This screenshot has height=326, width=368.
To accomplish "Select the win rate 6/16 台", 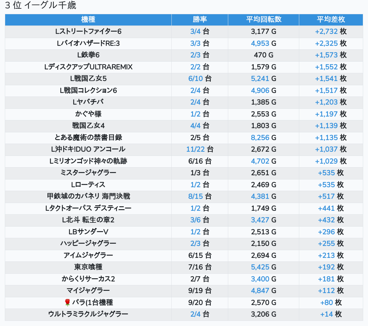I will tap(200, 161).
